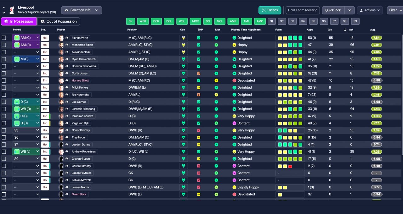Screen dimensions: 403x214
Task: Click Owen Beck's yellow sharpness dash icon
Action: click(x=199, y=194)
